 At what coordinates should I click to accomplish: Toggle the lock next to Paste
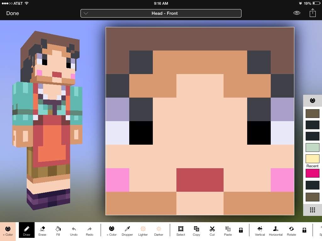point(241,230)
